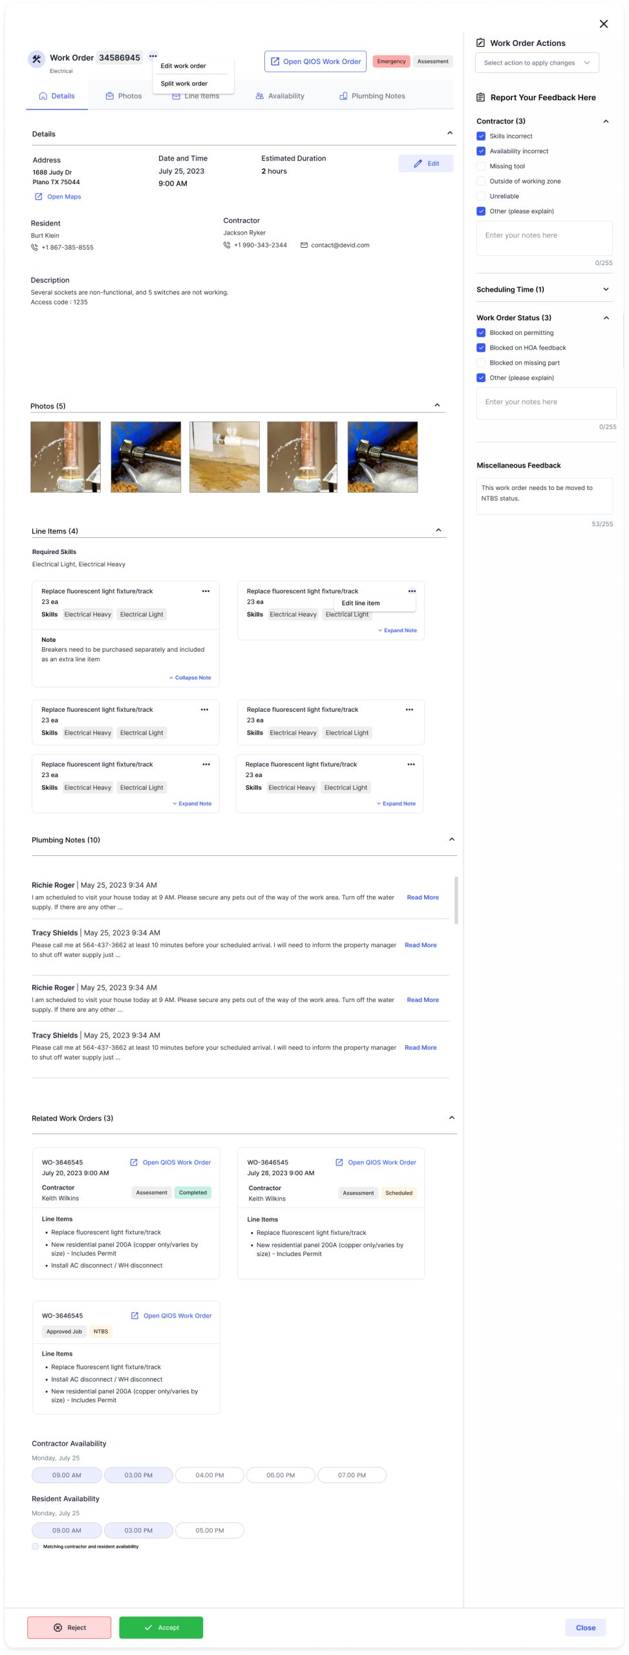Collapse the Photos section

click(437, 405)
